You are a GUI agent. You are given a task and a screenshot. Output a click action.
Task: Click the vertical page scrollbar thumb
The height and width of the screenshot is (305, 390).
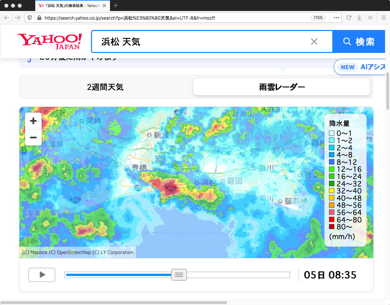[388, 91]
